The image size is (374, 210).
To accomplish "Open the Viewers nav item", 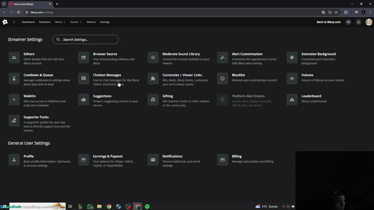I will pyautogui.click(x=91, y=22).
